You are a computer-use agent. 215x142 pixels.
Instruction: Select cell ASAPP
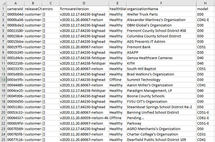[161, 53]
